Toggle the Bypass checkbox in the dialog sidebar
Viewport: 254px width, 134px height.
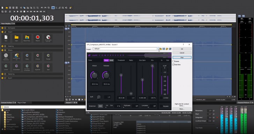click(173, 61)
